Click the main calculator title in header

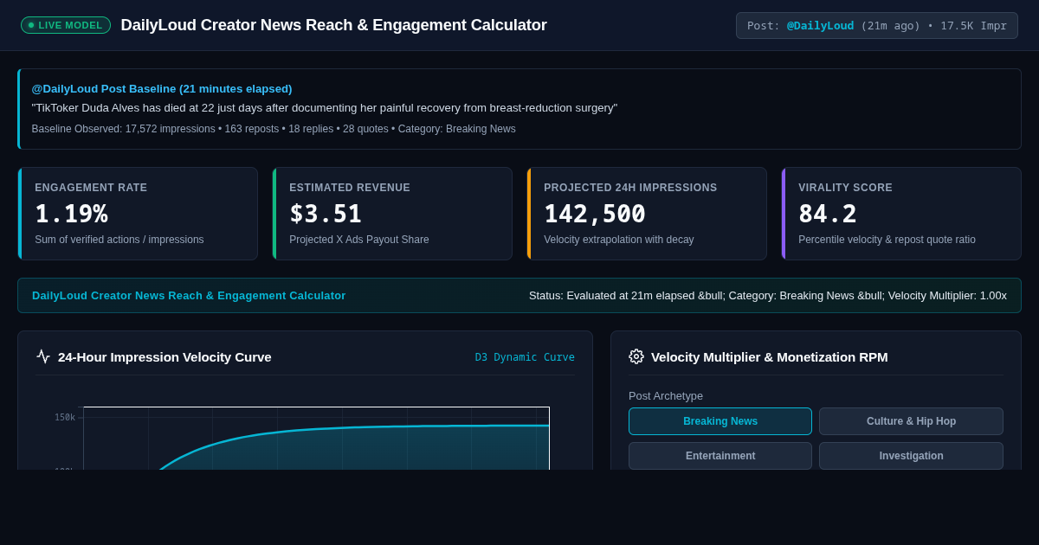[334, 25]
